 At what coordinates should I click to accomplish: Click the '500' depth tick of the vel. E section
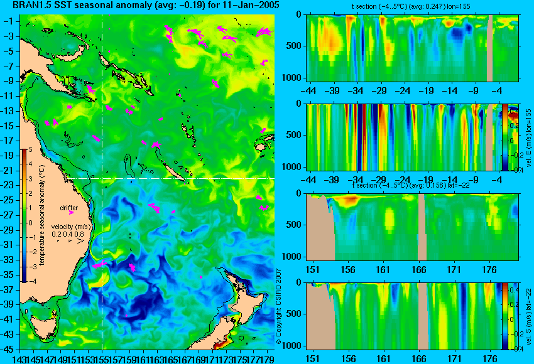tap(294, 135)
